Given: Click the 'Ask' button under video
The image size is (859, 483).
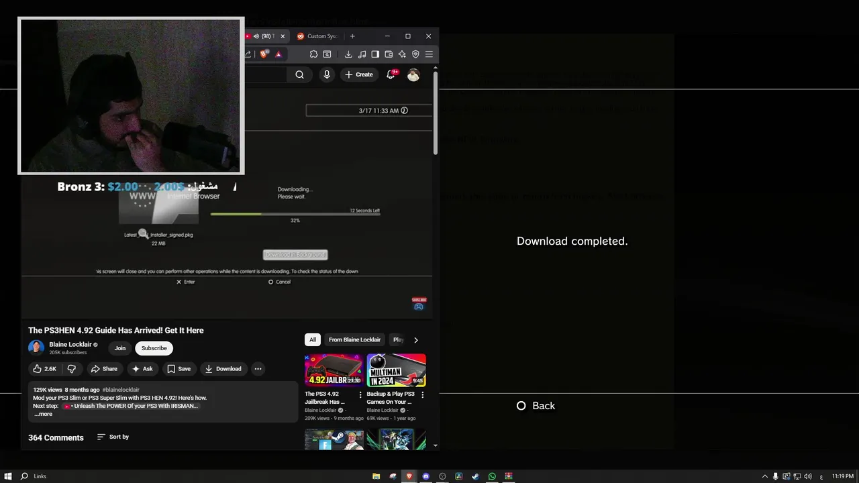Looking at the screenshot, I should point(142,368).
